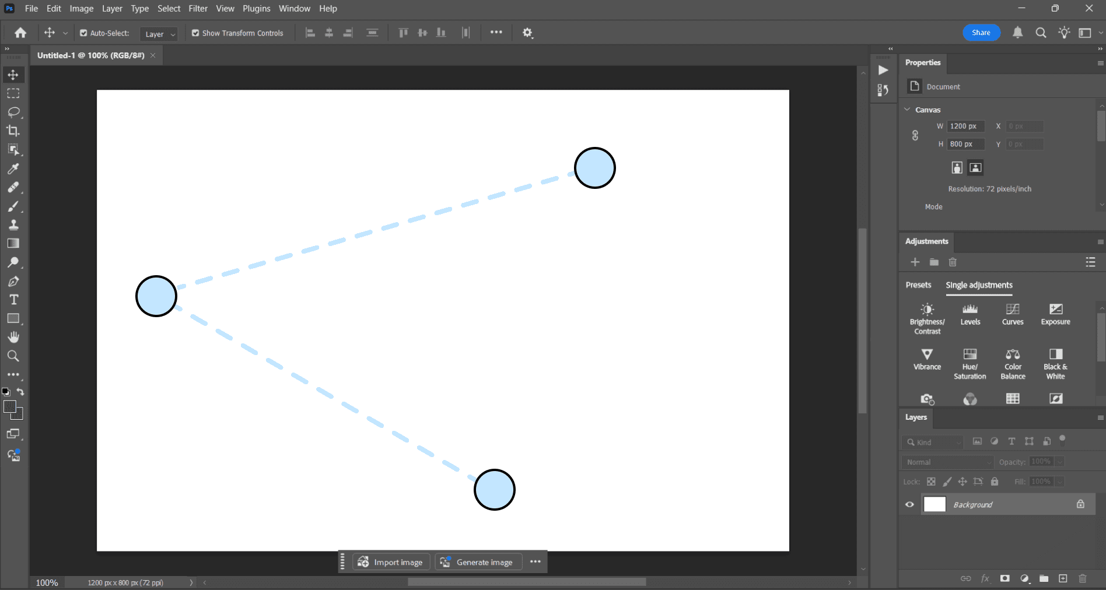The image size is (1106, 590).
Task: Switch to the Presets tab
Action: click(918, 285)
